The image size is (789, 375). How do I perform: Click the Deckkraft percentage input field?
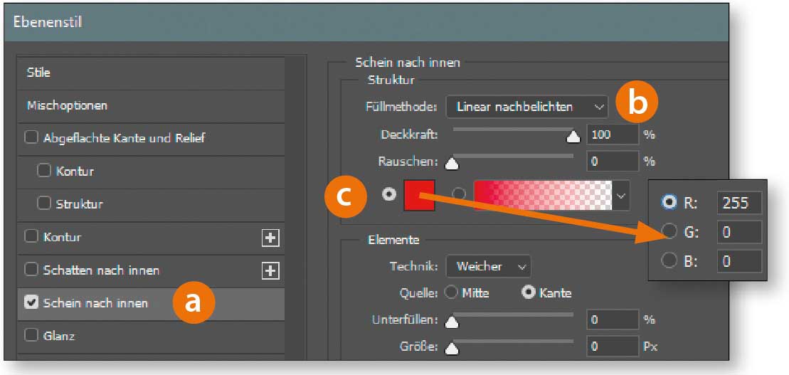[x=612, y=134]
